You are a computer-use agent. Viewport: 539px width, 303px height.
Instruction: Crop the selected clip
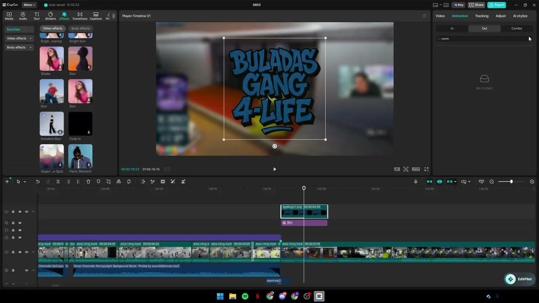pos(109,182)
